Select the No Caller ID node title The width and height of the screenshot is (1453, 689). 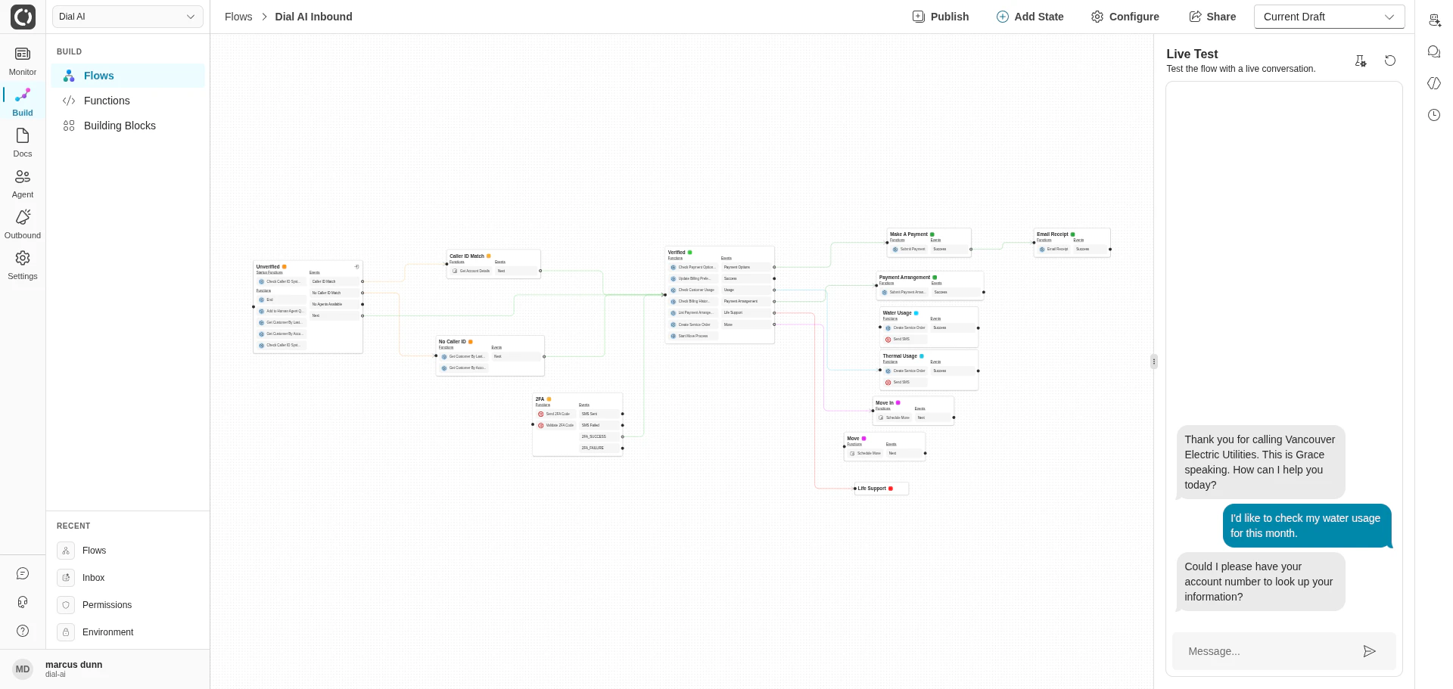(453, 341)
